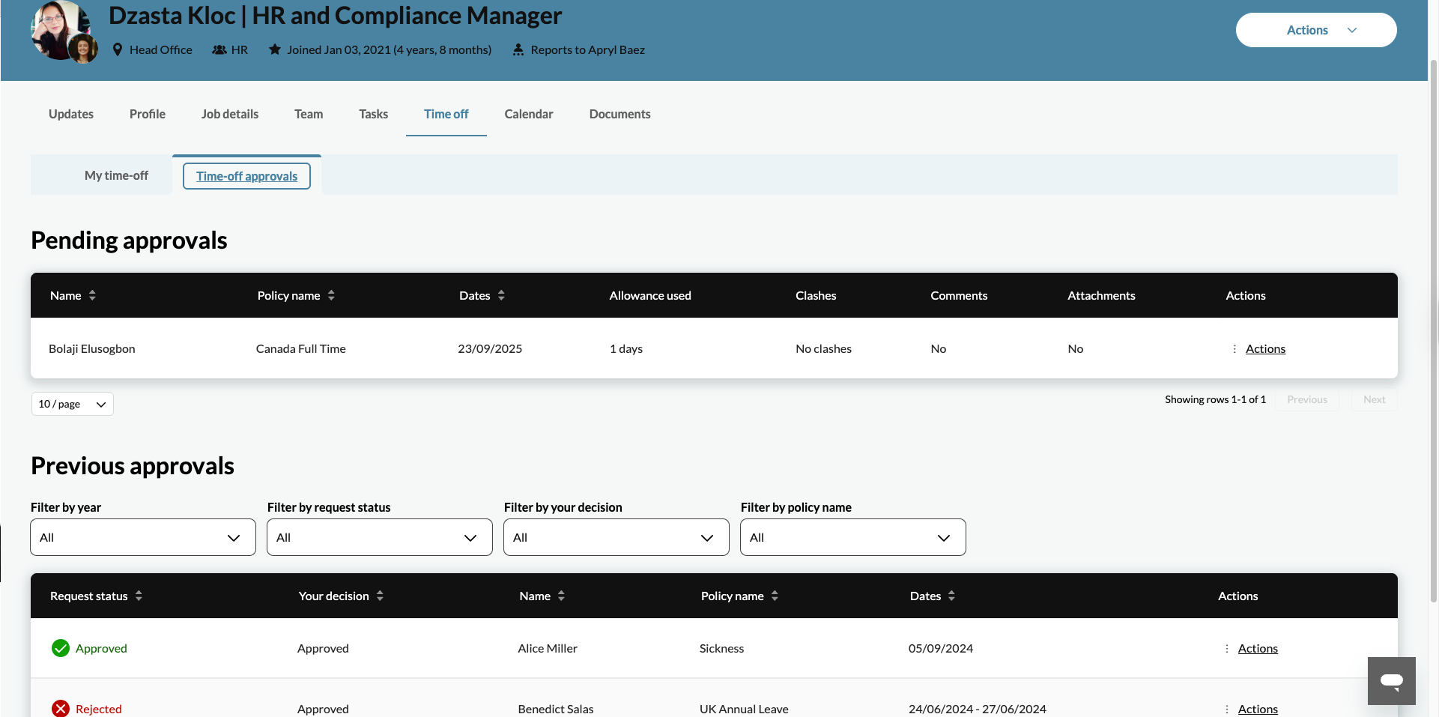The image size is (1439, 717).
Task: Click kebab icon for Alice Miller row
Action: point(1226,649)
